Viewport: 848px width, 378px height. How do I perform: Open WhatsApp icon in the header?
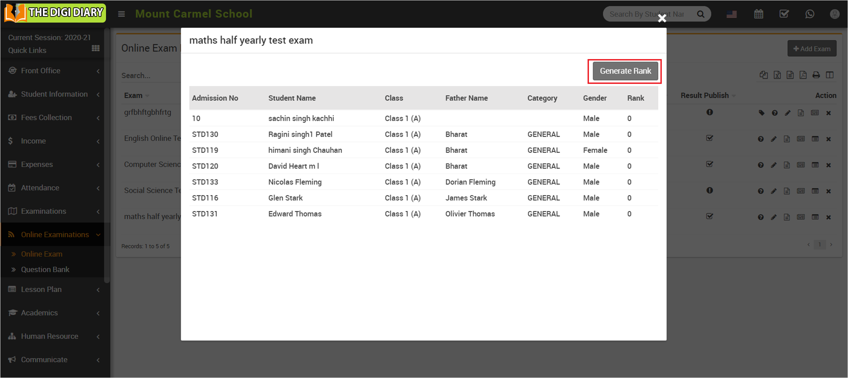[x=809, y=14]
